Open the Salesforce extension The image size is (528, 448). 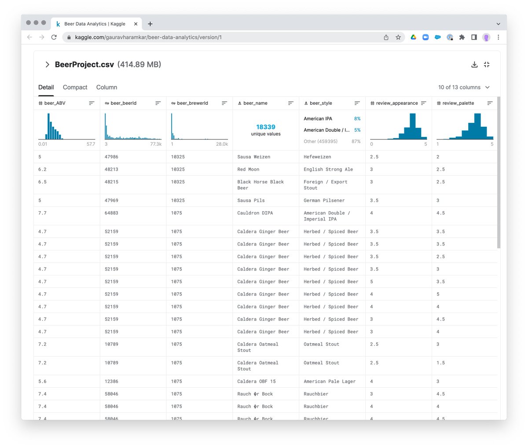[x=438, y=37]
